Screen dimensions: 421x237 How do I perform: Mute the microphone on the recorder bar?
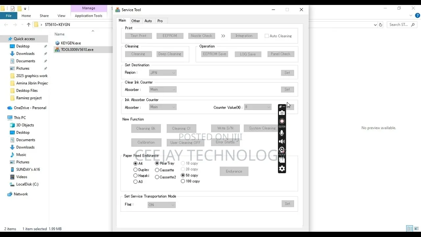click(x=282, y=133)
